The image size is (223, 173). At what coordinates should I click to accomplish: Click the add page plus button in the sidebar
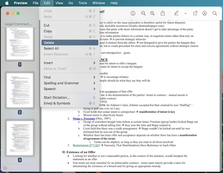click(5, 168)
